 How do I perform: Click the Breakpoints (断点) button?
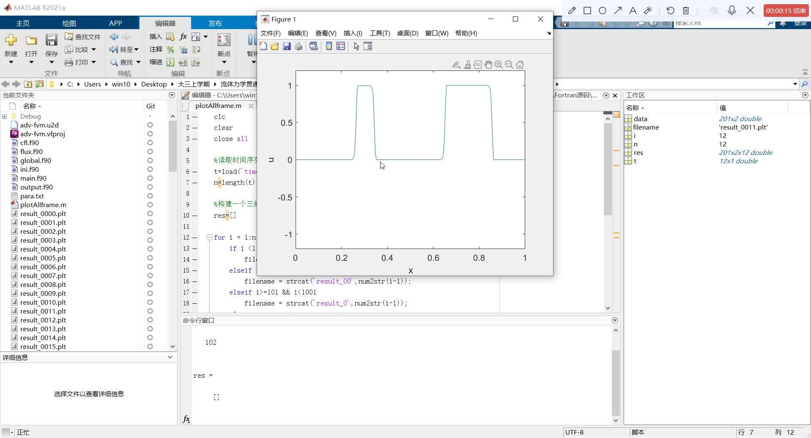tap(224, 49)
